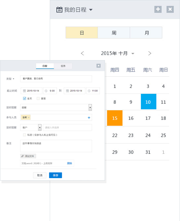
Task: Click the blue plus to add a participant
Action: pyautogui.click(x=89, y=118)
